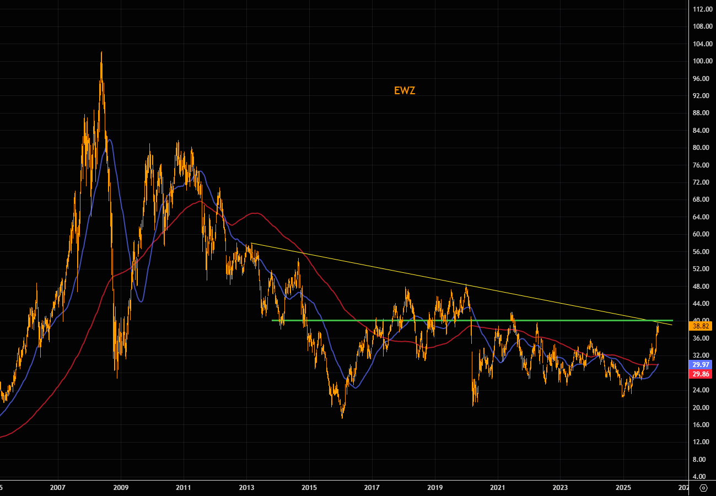This screenshot has height=496, width=716.
Task: Click 2011 on the time axis
Action: tap(184, 488)
